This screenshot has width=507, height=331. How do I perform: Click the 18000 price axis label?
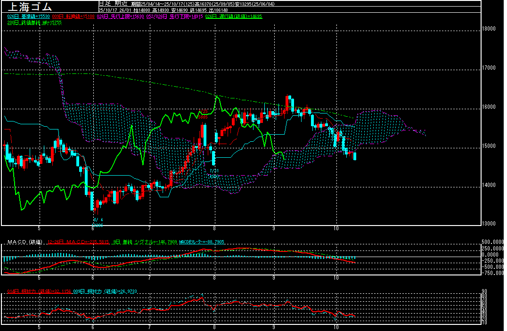489,29
